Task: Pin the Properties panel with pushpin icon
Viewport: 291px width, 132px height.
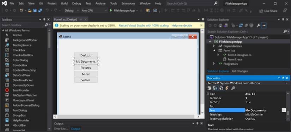Action: tap(283, 78)
